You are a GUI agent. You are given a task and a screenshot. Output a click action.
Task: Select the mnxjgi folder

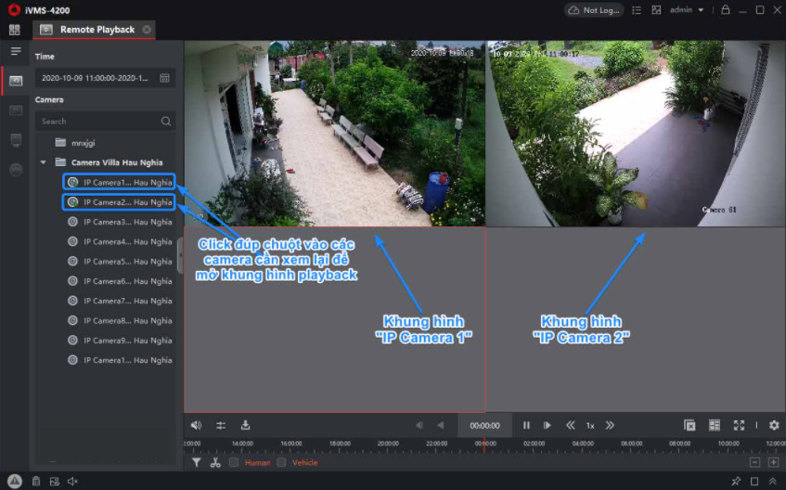pyautogui.click(x=83, y=143)
